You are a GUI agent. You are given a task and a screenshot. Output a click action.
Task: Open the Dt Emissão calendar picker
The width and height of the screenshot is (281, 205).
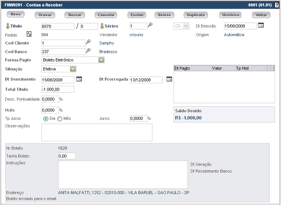pos(261,25)
